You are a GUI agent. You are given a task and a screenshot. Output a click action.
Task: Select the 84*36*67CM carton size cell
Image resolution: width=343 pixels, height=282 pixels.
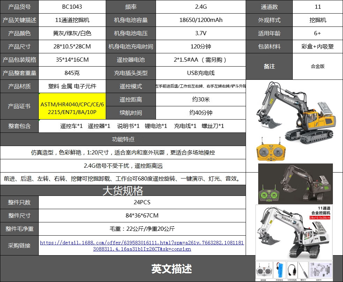(x=142, y=216)
